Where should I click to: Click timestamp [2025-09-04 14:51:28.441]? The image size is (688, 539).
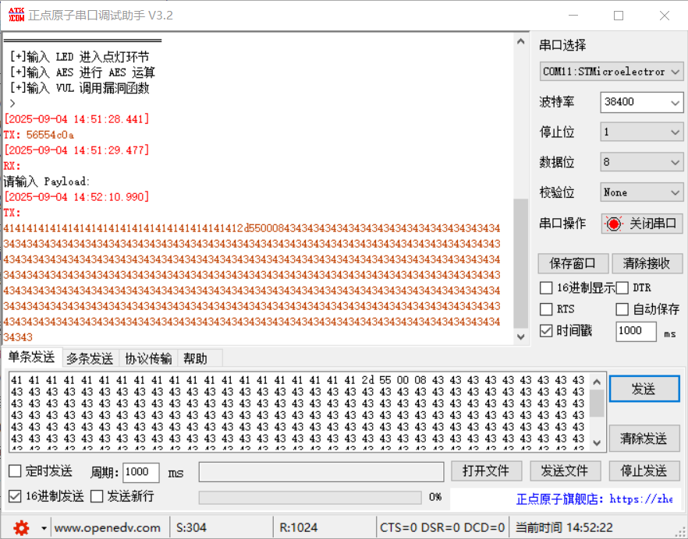[x=76, y=119]
